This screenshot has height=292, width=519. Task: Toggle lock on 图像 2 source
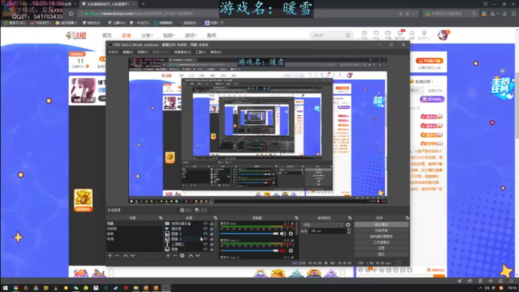211,239
